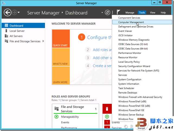174x131 pixels.
Task: Click Events in File and Storage Services tile
Action: coord(65,122)
